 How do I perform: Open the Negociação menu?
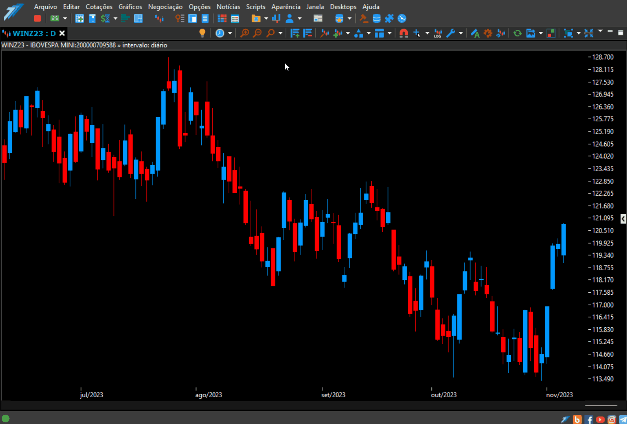(x=165, y=7)
